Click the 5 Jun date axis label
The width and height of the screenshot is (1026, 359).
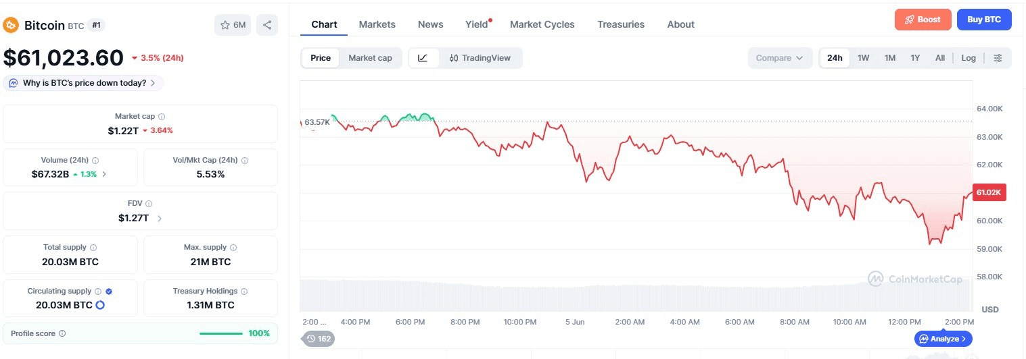(x=575, y=323)
